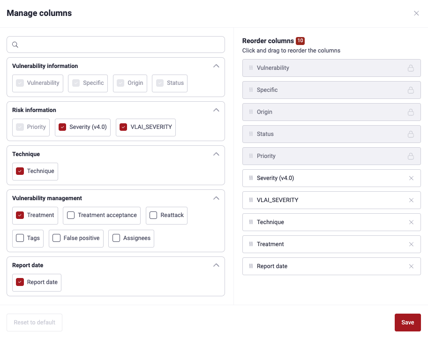
Task: Uncheck the Treatment checkbox
Action: click(20, 215)
